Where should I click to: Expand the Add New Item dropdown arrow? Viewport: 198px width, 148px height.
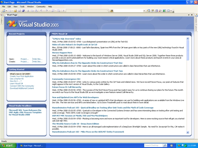click(x=12, y=11)
